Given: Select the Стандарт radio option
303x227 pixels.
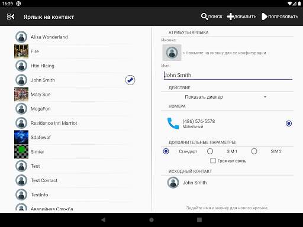Looking at the screenshot, I should point(166,151).
